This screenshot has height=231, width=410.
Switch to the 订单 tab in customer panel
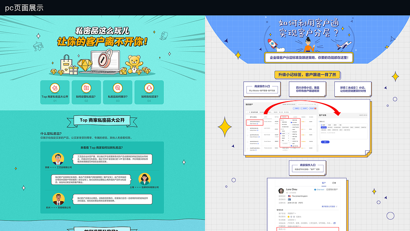[334, 183]
